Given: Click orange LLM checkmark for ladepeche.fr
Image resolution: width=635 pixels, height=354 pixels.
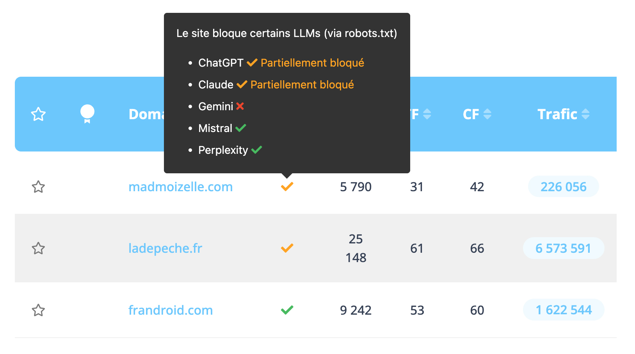Looking at the screenshot, I should pos(287,248).
